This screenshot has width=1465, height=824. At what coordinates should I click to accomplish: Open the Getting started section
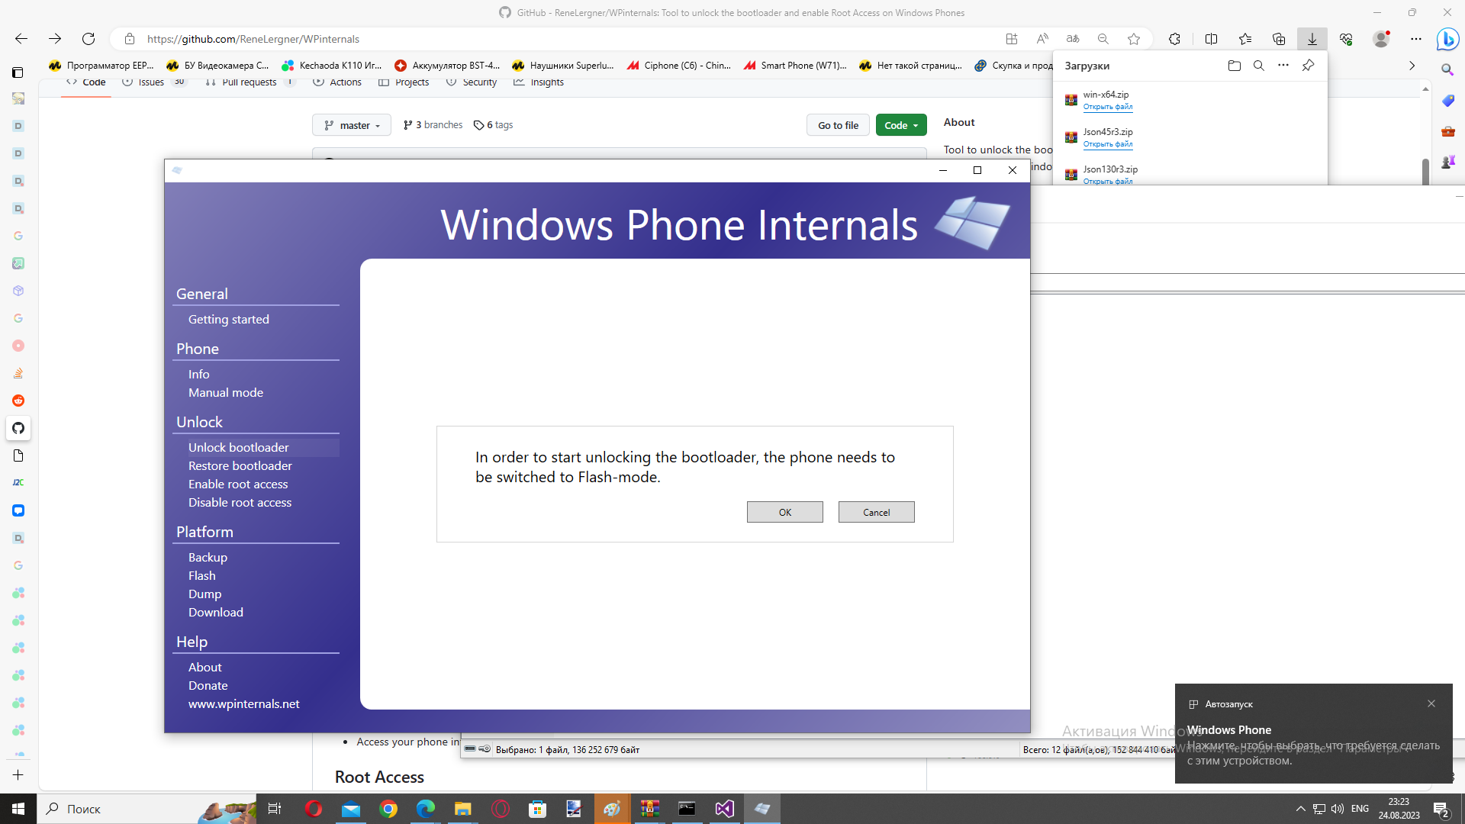coord(228,319)
